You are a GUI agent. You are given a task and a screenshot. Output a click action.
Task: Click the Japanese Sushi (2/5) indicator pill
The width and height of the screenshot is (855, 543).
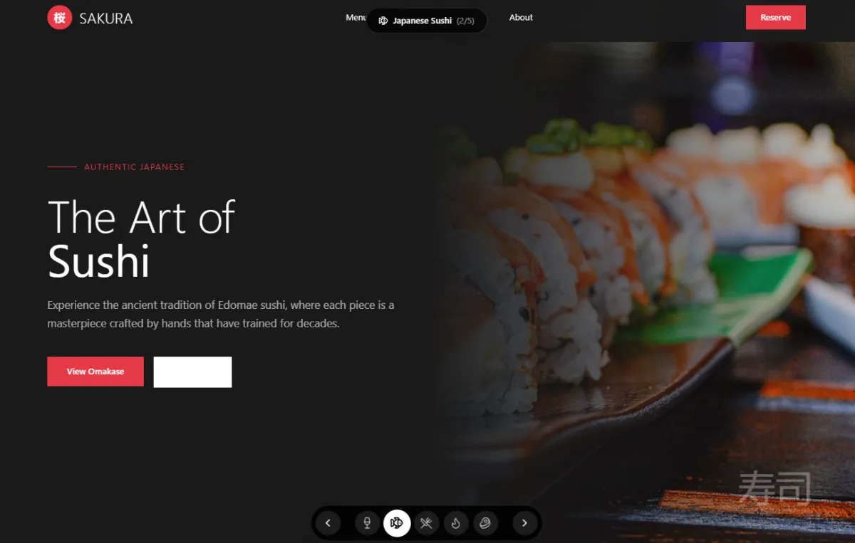426,21
